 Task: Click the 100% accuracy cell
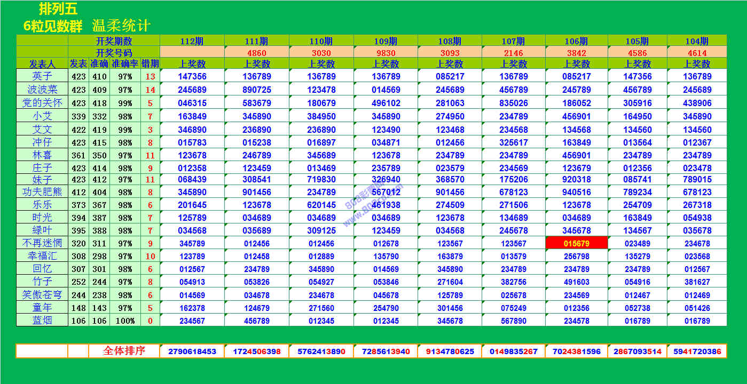click(125, 321)
